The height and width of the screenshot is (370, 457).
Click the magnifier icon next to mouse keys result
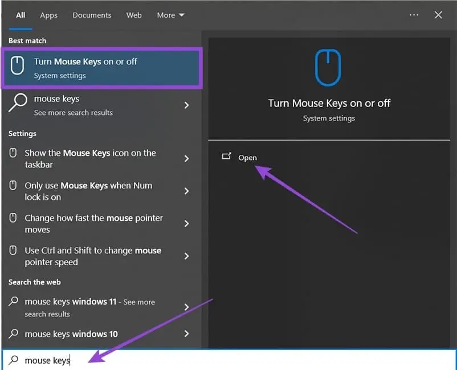(18, 104)
